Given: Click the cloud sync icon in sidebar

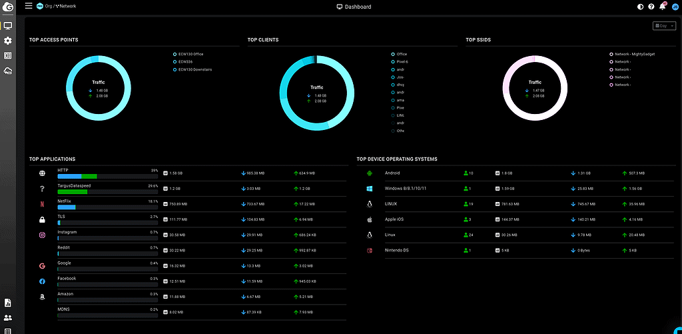Looking at the screenshot, I should click(x=8, y=71).
